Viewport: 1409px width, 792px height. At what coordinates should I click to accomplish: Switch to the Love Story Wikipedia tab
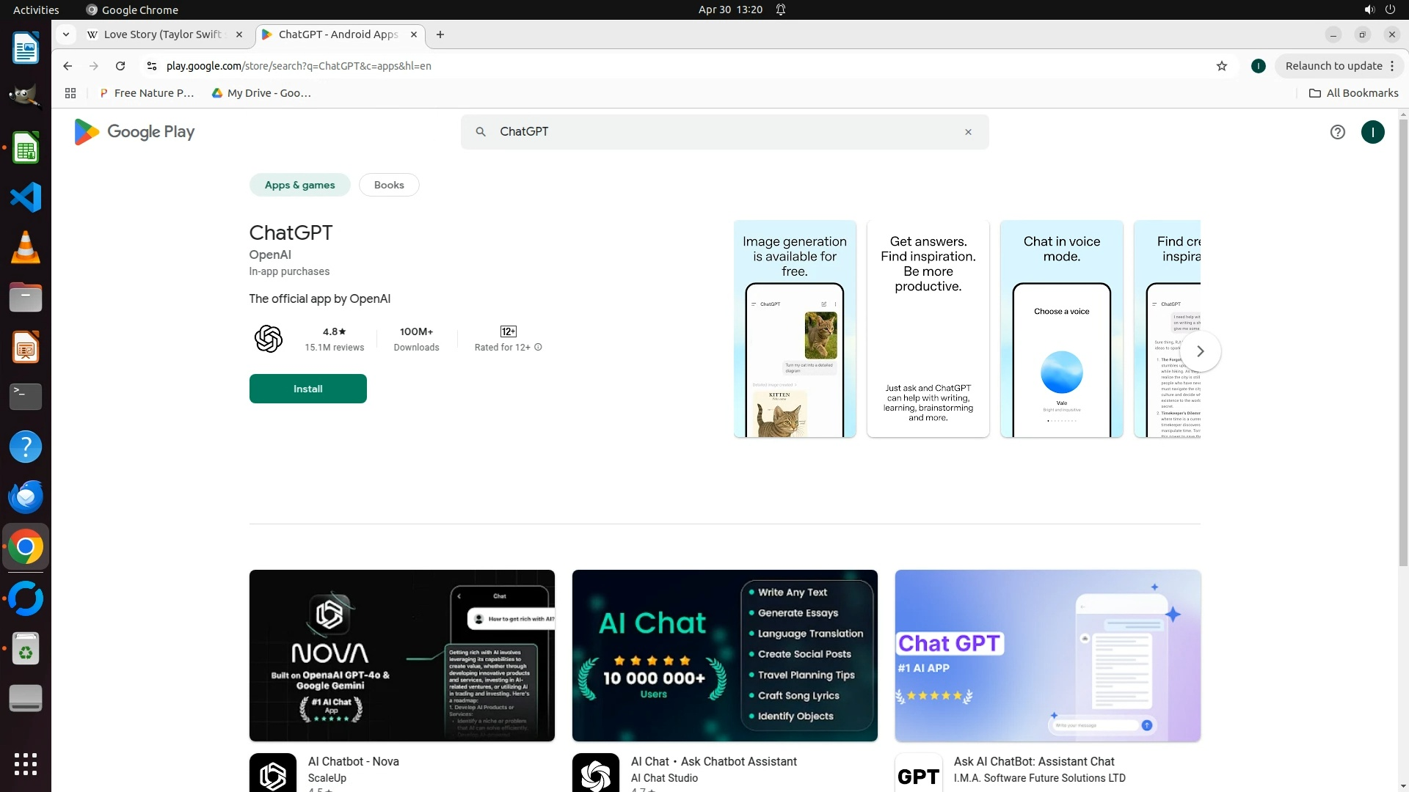click(161, 34)
